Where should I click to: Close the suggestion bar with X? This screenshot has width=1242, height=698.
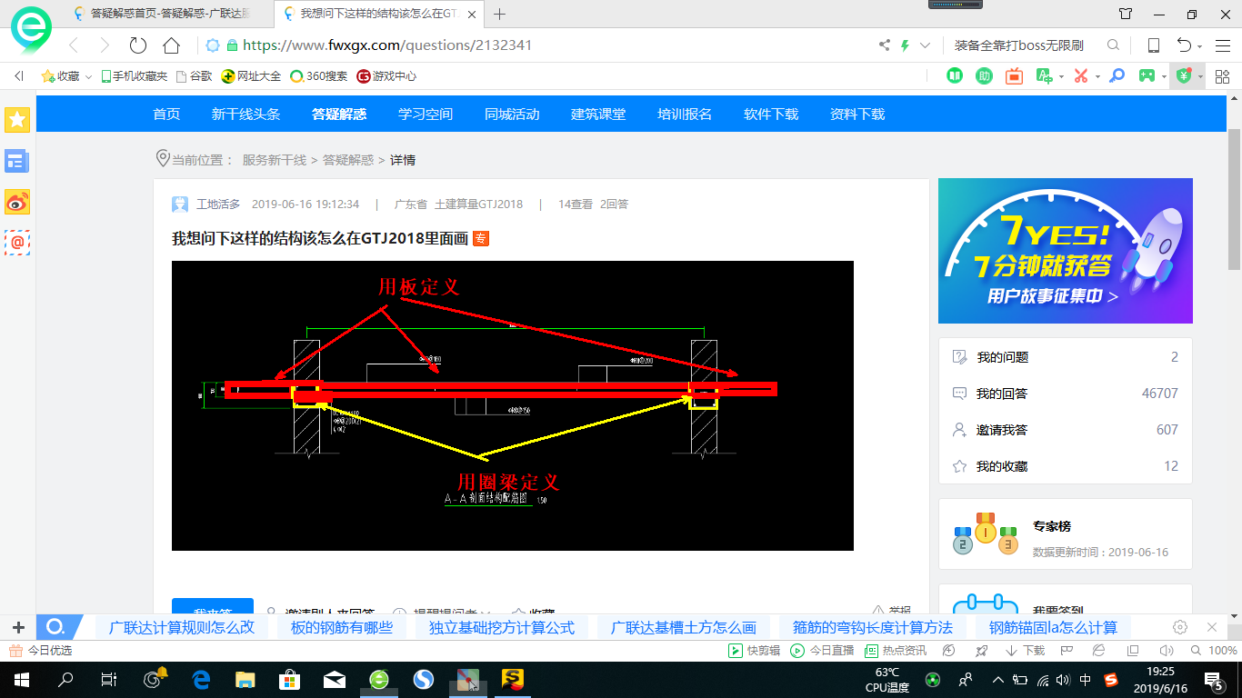click(1211, 627)
